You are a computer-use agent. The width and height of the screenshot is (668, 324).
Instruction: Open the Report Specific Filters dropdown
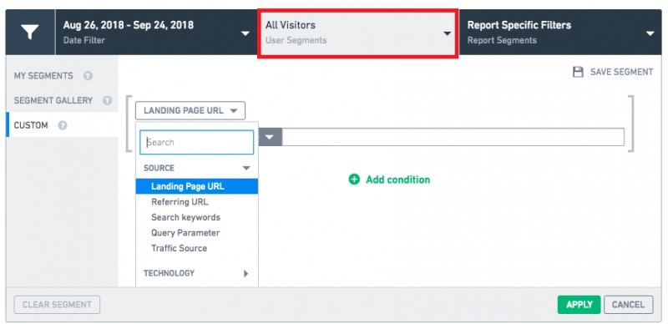pos(560,33)
